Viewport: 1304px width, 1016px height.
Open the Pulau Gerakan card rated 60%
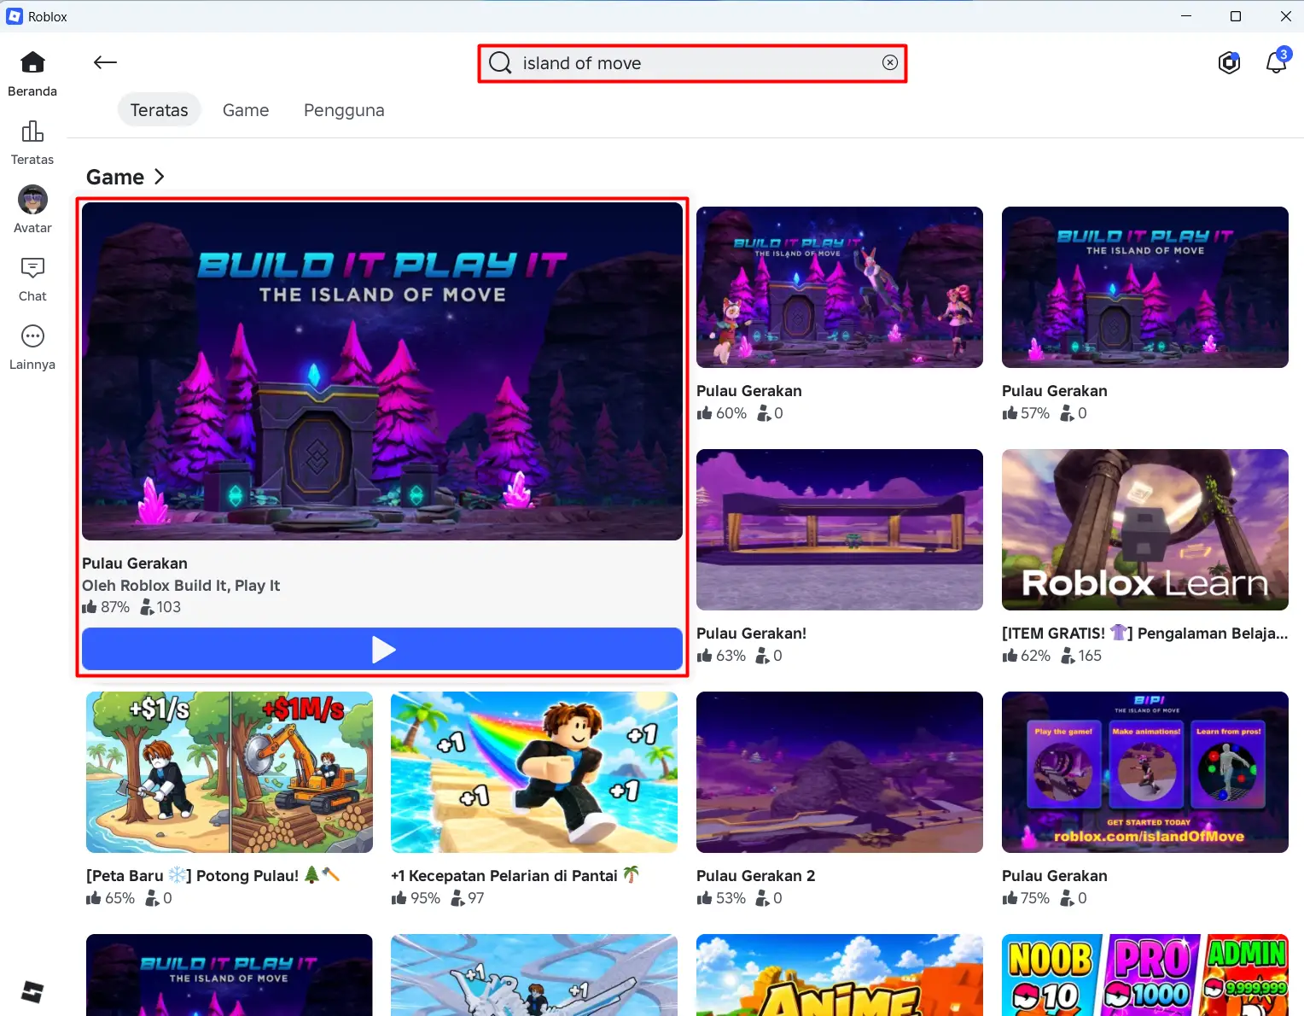[840, 287]
